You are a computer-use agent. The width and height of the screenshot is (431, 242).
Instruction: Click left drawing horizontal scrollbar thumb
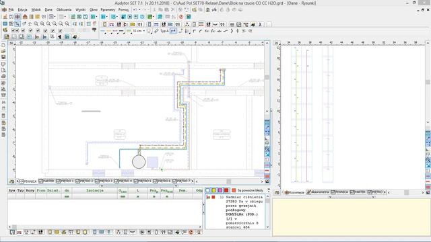click(229, 182)
